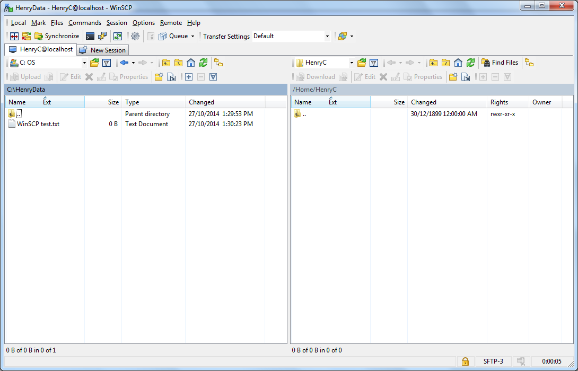578x371 pixels.
Task: Click remote Root Directory icon
Action: point(445,63)
